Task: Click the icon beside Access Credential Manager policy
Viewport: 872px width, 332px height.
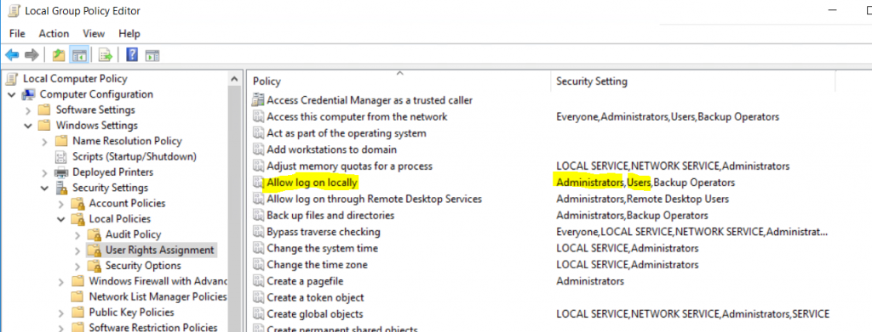Action: coord(258,100)
